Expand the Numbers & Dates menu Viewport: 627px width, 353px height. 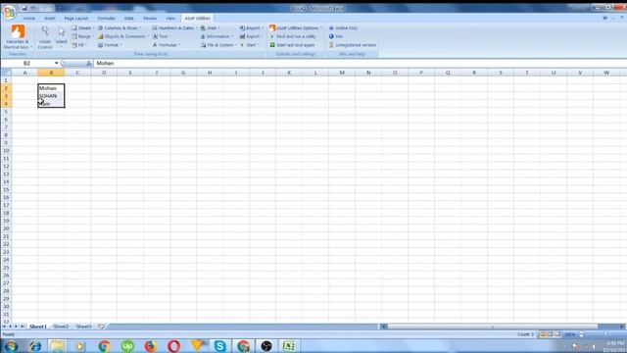(x=174, y=28)
